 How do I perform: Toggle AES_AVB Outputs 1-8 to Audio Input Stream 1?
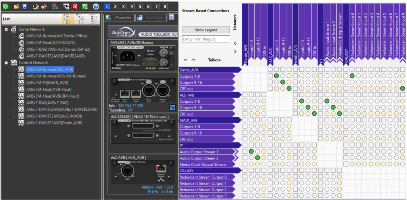coord(327,101)
